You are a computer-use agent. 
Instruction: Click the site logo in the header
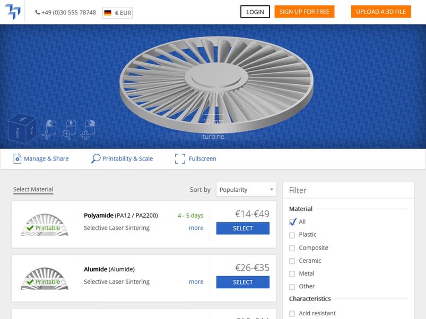pos(12,12)
